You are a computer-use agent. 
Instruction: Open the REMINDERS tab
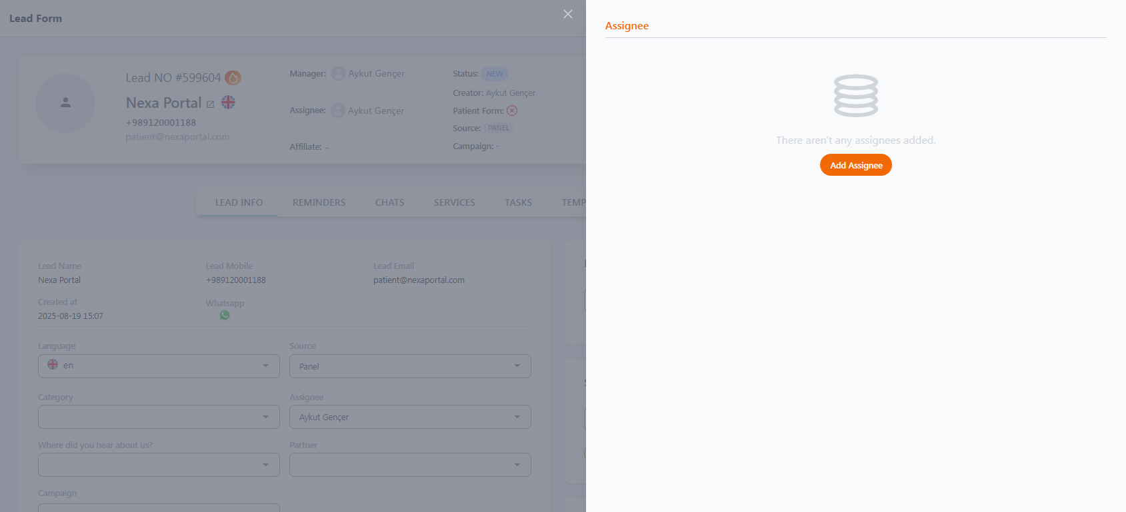[319, 202]
